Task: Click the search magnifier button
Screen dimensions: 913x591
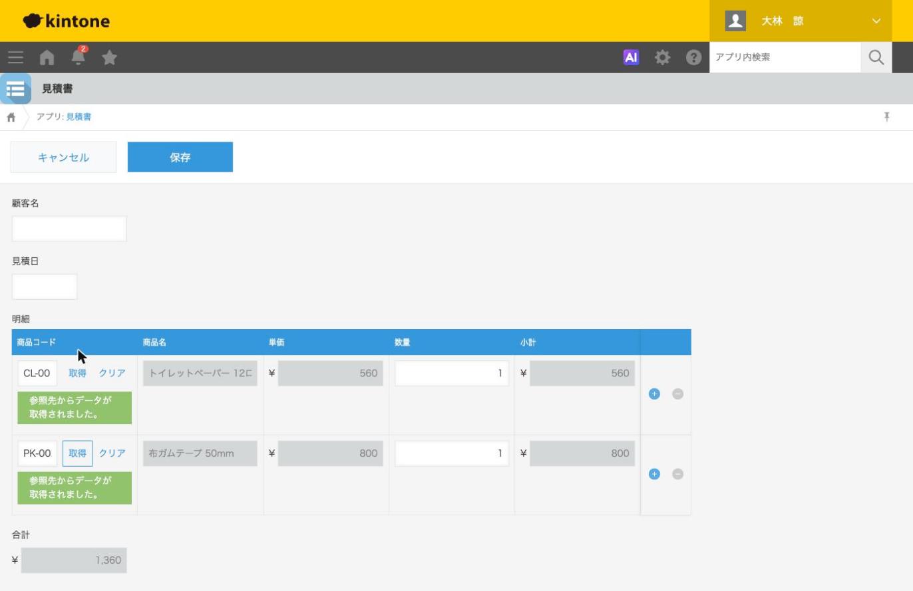Action: [876, 58]
